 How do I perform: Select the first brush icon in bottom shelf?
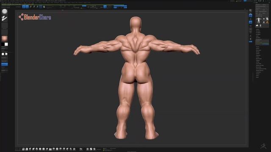(x=23, y=149)
